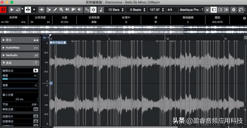Click the 击点 section hitpoint icon

coord(36,63)
